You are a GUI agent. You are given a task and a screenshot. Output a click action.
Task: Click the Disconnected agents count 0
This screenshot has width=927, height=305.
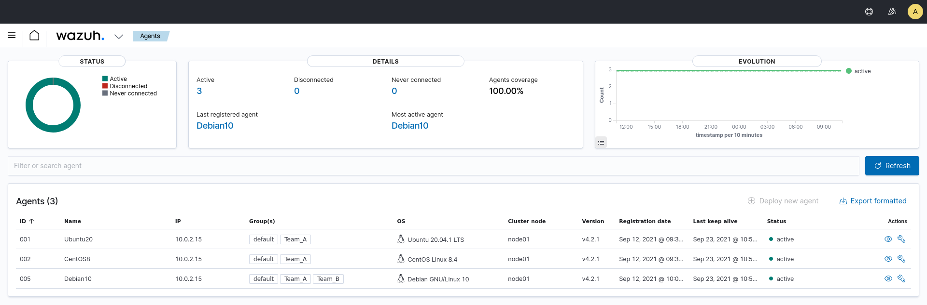[x=297, y=91]
